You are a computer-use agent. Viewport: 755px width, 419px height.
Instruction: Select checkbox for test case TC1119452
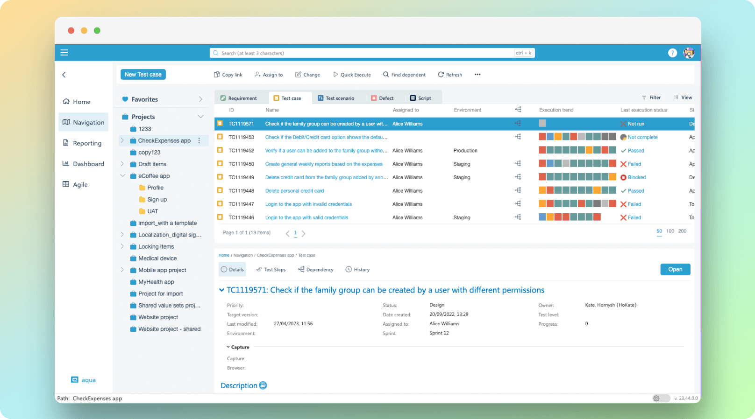(220, 151)
